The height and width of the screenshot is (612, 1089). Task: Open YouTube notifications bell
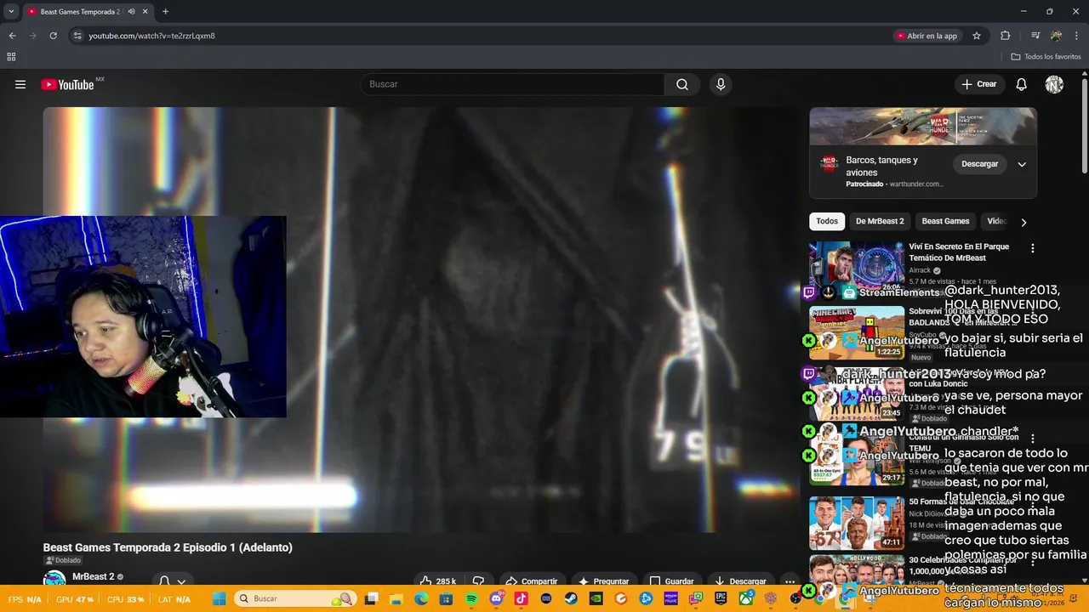click(1022, 84)
